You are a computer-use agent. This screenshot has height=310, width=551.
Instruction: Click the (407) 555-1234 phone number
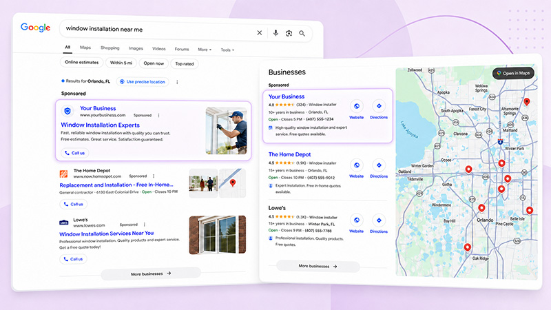(320, 119)
